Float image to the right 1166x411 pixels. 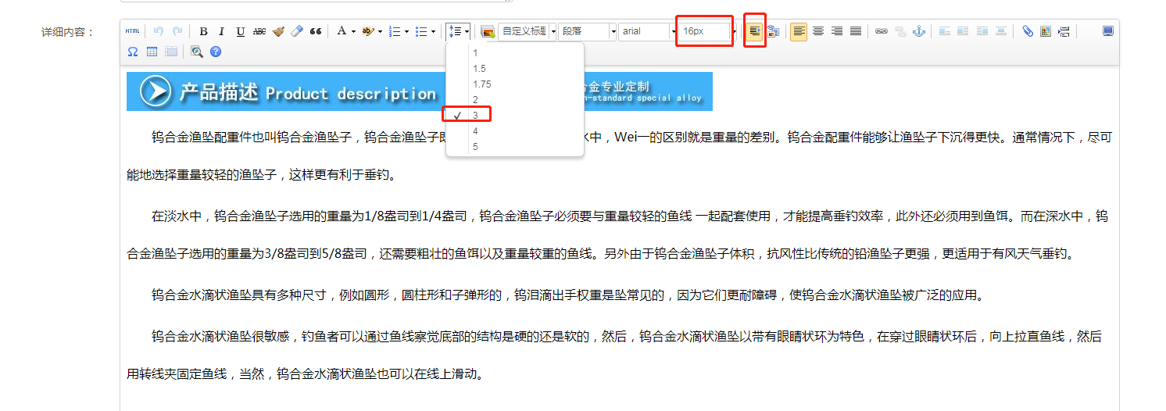click(982, 31)
